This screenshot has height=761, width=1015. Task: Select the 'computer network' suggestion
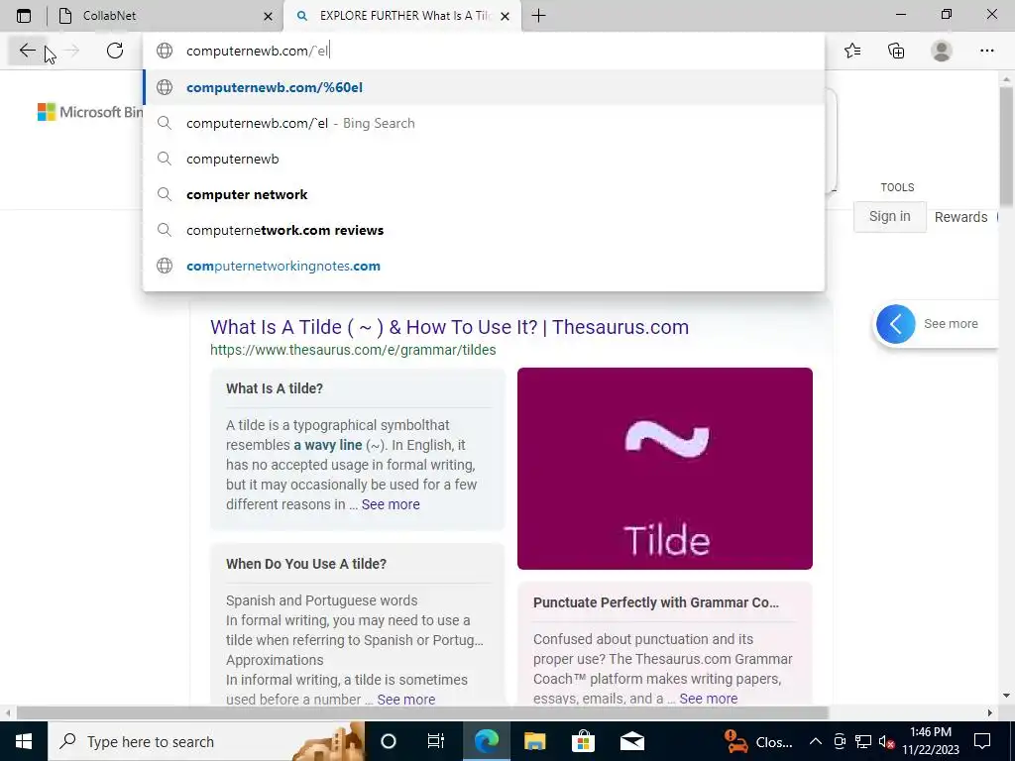pyautogui.click(x=484, y=194)
